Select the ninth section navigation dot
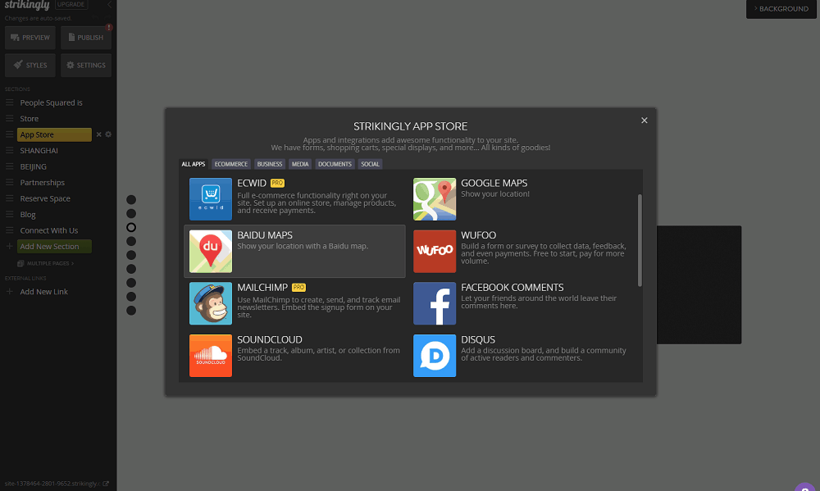Screen dimensions: 820x491 (131, 311)
